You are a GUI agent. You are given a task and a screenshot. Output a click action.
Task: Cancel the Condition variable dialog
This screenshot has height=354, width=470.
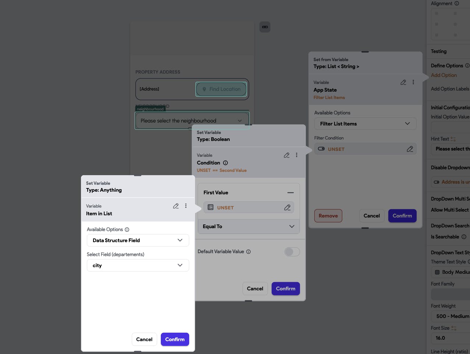click(255, 288)
